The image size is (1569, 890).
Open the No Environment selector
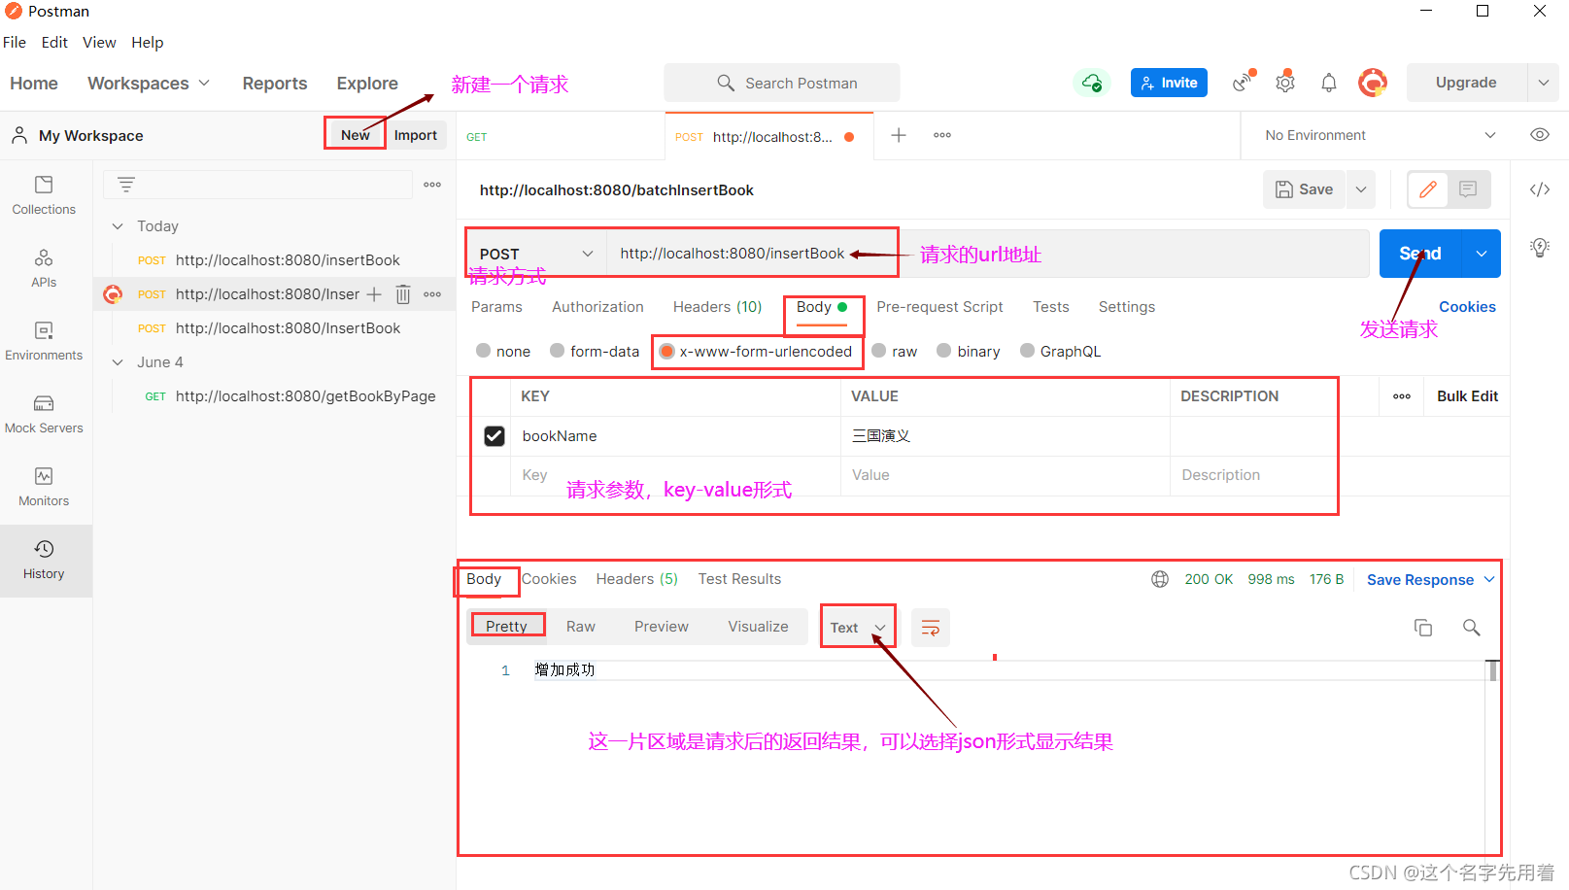point(1380,135)
